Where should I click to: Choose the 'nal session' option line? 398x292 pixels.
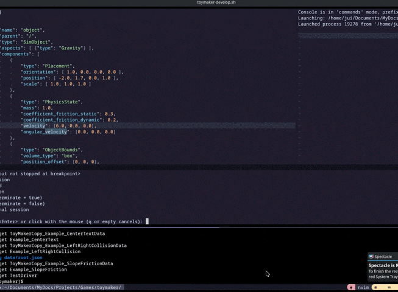[x=15, y=209]
